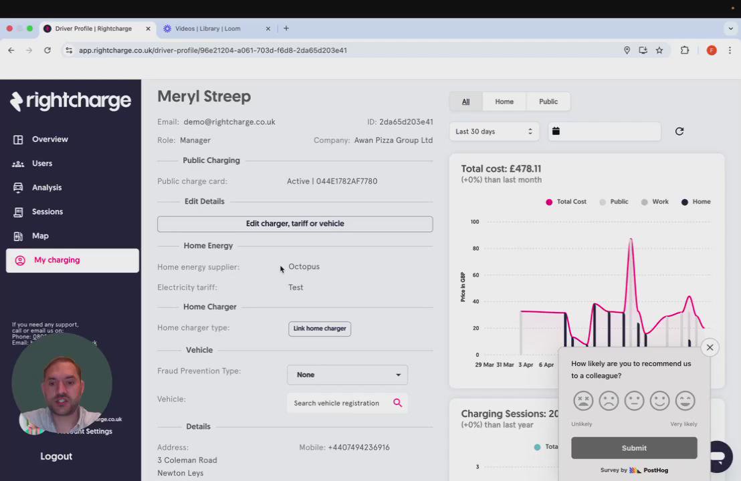Click the Logout link

[56, 456]
